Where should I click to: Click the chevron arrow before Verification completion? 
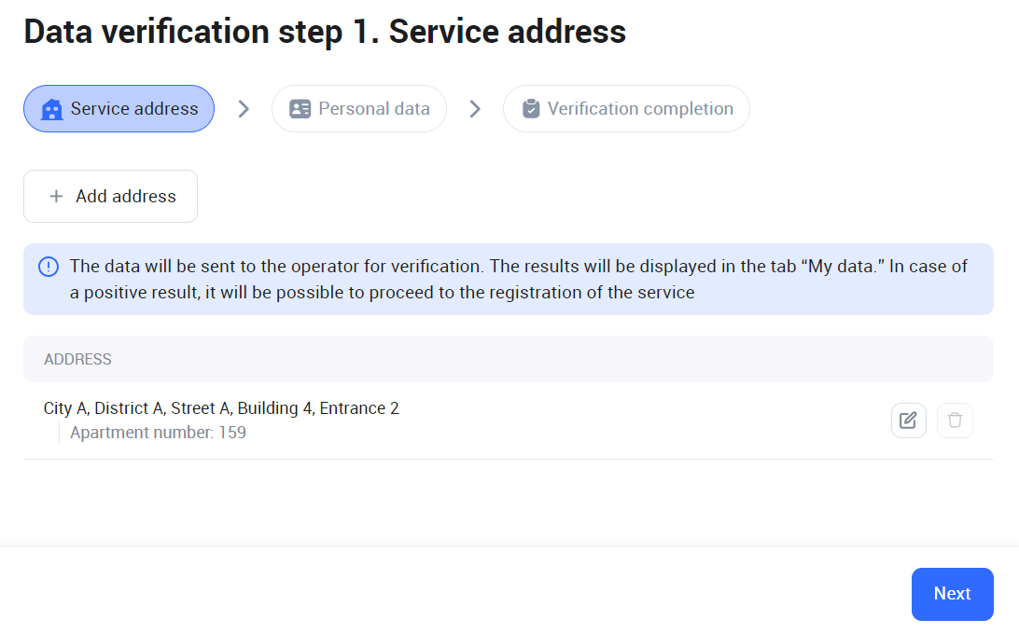click(475, 109)
